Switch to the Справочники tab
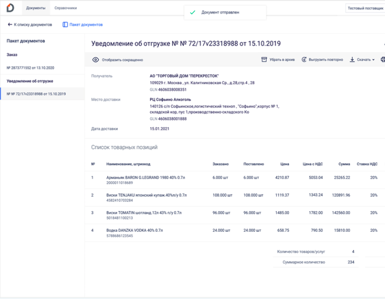Viewport: 385px width, 299px height. pos(66,9)
